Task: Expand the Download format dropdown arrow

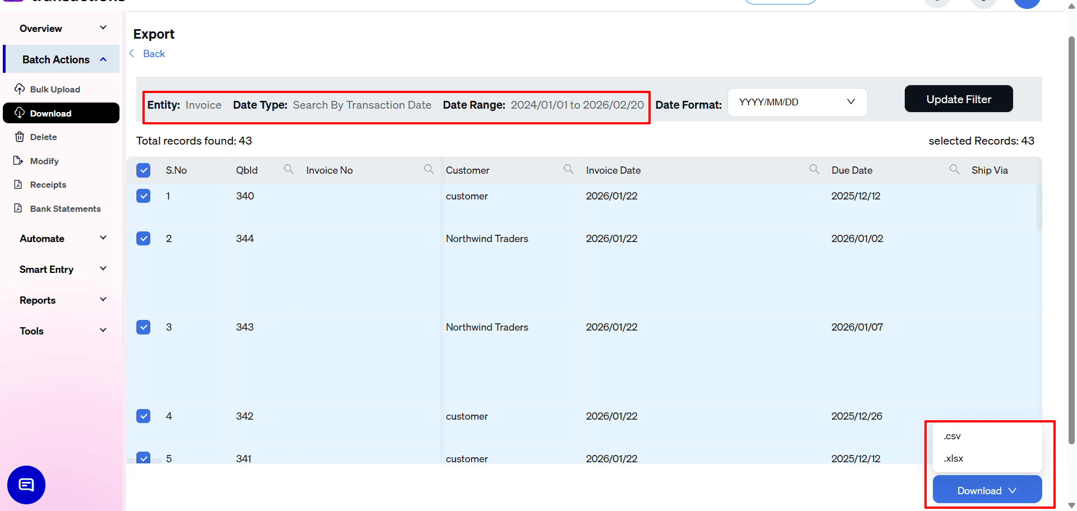Action: pos(1013,490)
